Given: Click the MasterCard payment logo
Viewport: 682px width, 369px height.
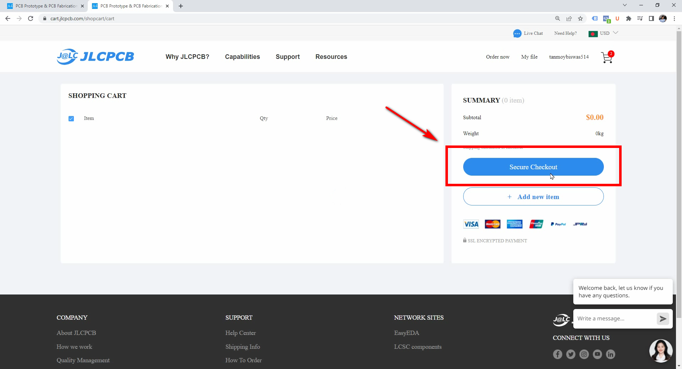Looking at the screenshot, I should coord(493,224).
